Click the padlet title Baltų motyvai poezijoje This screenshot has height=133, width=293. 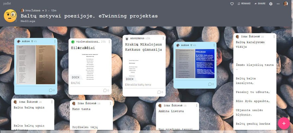pyautogui.click(x=89, y=16)
